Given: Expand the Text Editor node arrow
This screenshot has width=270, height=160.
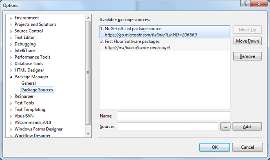Looking at the screenshot, I should (x=11, y=38).
